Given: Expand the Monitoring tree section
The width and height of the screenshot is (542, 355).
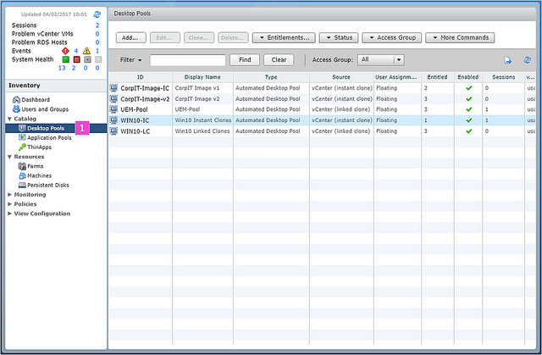Looking at the screenshot, I should (x=9, y=195).
